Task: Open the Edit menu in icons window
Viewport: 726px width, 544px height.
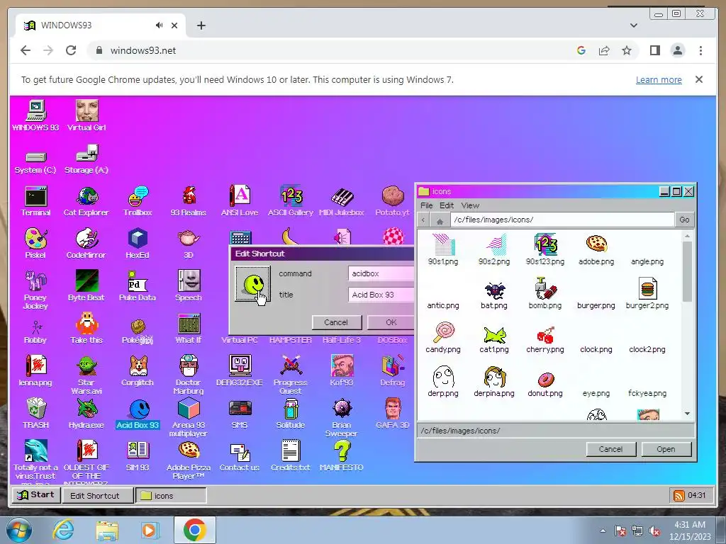Action: pyautogui.click(x=447, y=205)
